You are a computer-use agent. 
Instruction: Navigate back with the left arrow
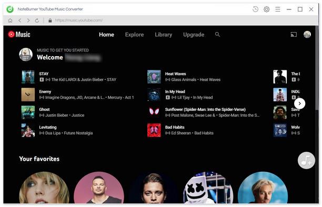point(19,20)
